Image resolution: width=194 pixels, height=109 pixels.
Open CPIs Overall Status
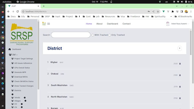(x=22, y=68)
